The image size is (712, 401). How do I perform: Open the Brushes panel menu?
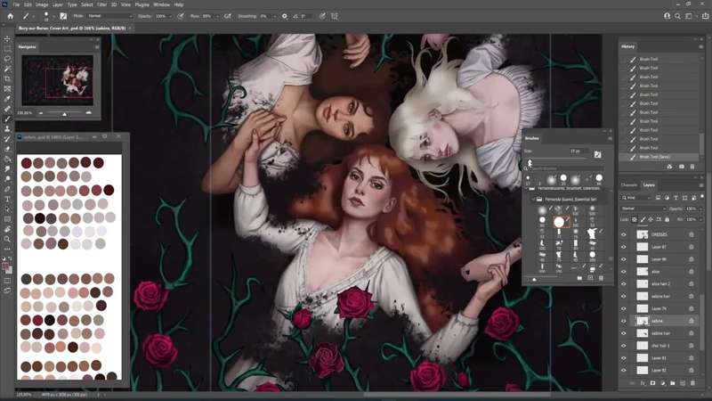[x=610, y=138]
